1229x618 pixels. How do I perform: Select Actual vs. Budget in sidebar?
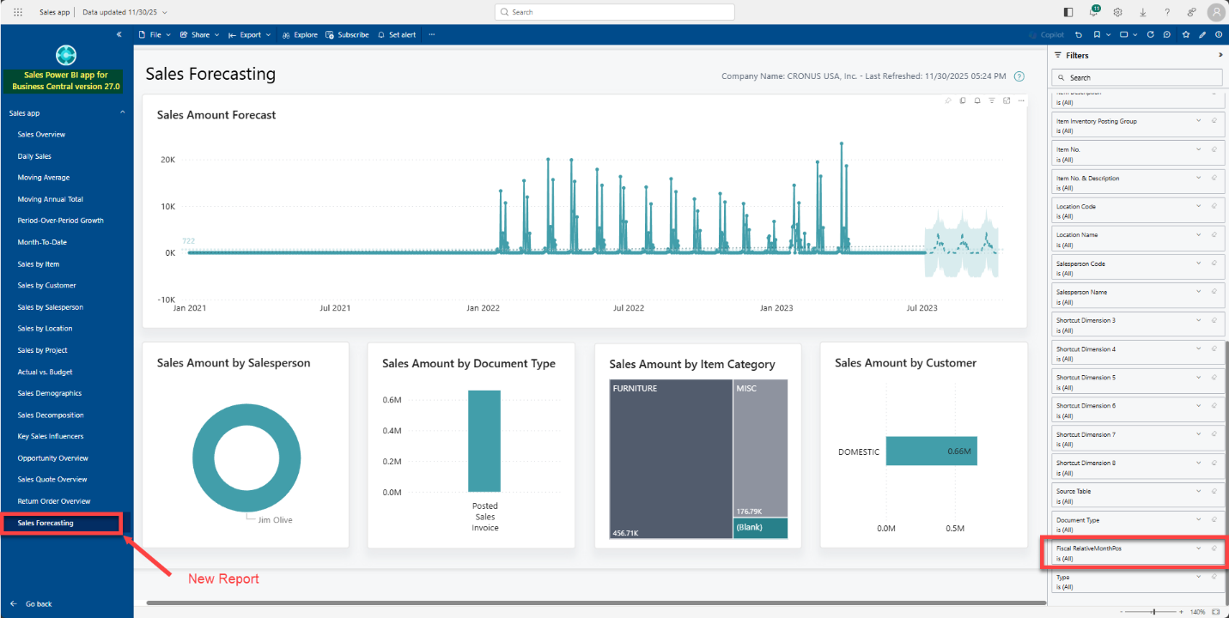(x=45, y=372)
